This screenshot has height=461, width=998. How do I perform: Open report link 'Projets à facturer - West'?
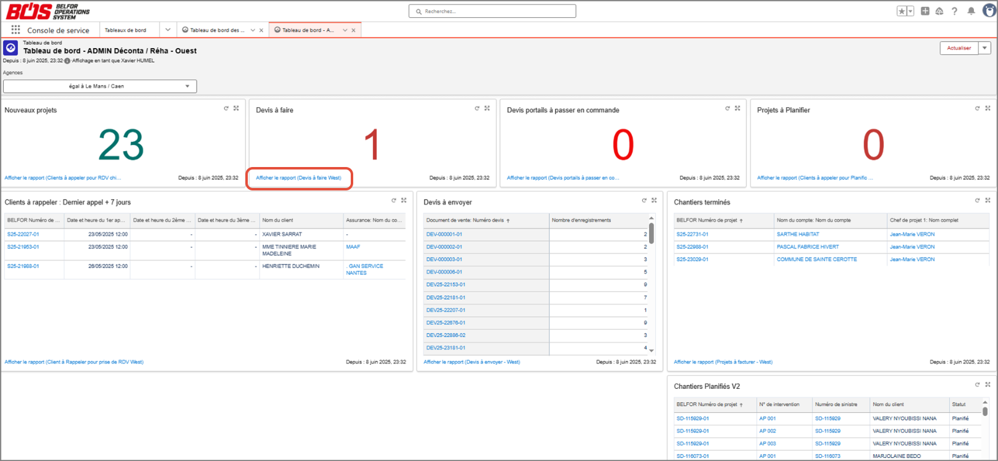click(723, 362)
